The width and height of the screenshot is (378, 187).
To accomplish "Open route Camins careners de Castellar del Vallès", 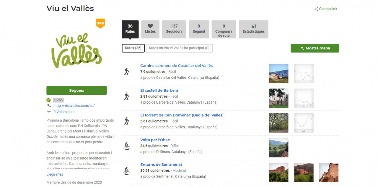I will 177,66.
